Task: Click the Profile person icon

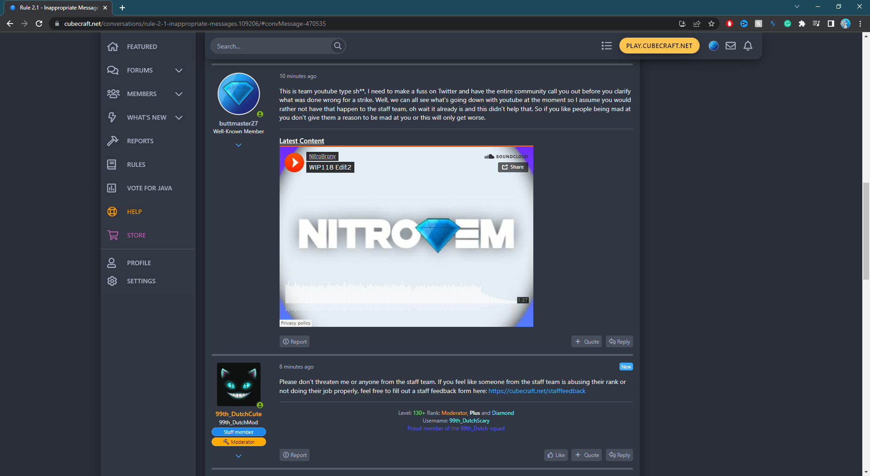Action: [x=111, y=263]
